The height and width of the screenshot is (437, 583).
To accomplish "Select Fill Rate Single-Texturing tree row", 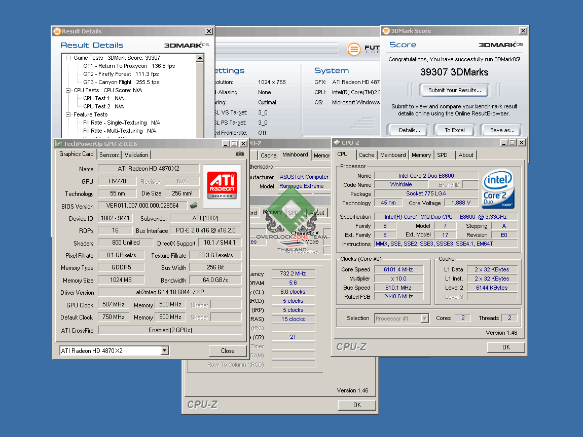I will 122,123.
